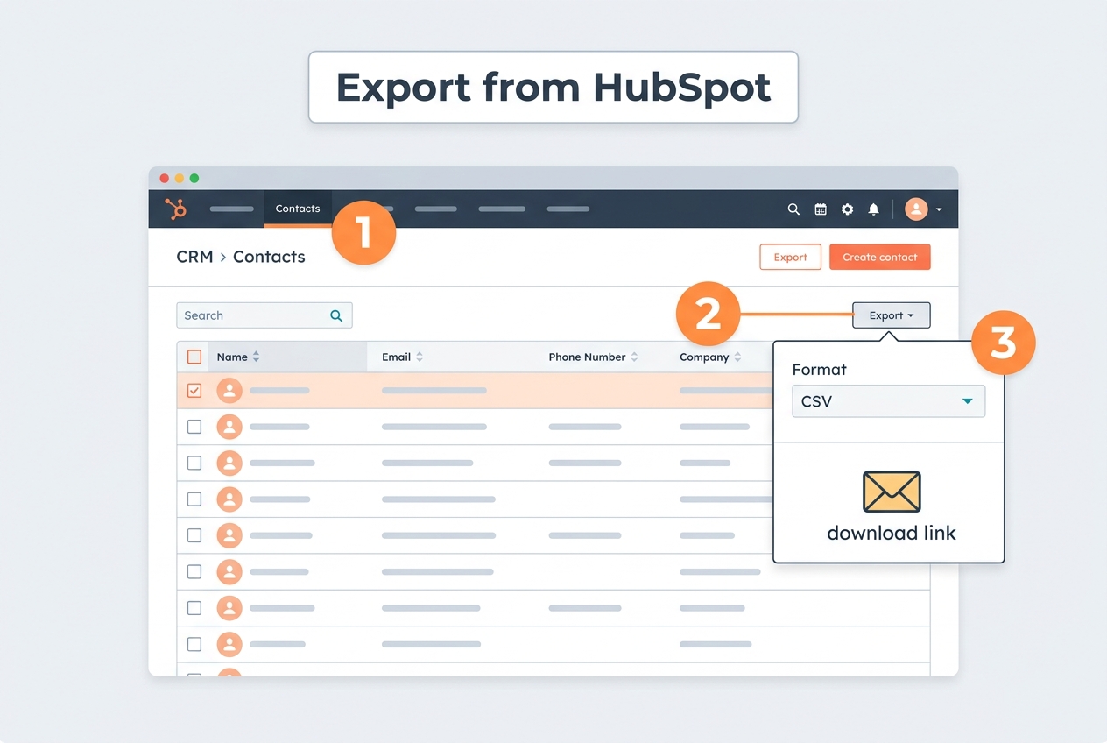Switch to the Contacts navigation tab
Screen dimensions: 1107x743
coord(298,209)
